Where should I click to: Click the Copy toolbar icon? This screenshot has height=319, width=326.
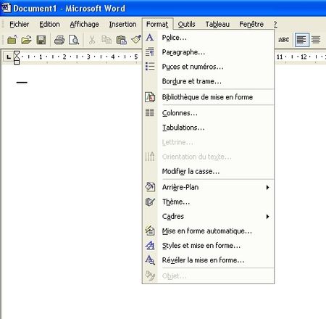(106, 40)
